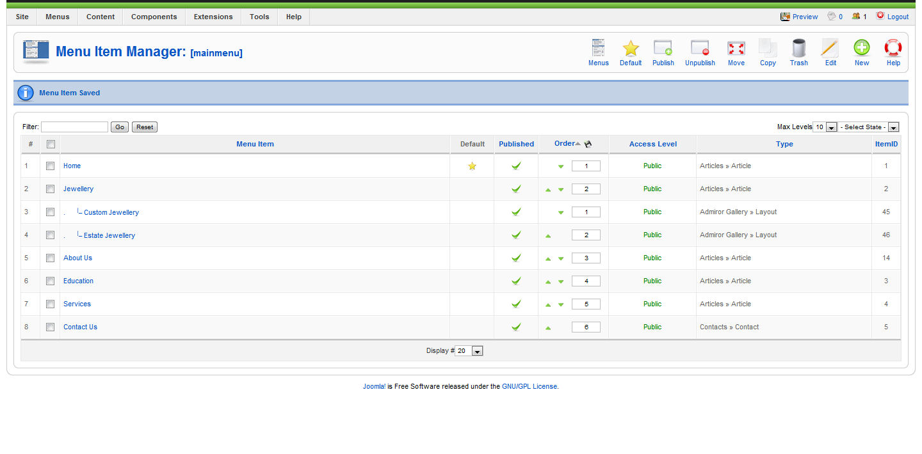Click the Filter text input field

[x=74, y=127]
